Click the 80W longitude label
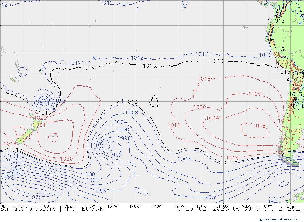Viewport: 304px width, 222px height. pyautogui.click(x=268, y=206)
